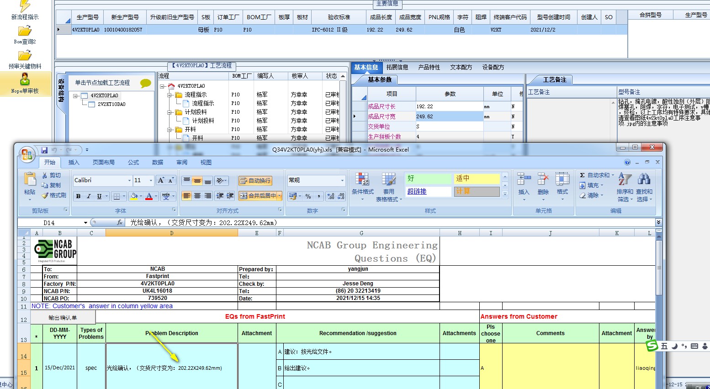
Task: Pick fill color yellow bucket
Action: click(133, 196)
